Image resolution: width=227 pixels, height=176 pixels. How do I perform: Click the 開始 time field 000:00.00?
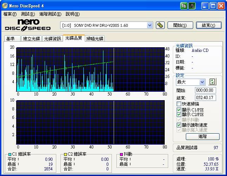click(x=206, y=90)
